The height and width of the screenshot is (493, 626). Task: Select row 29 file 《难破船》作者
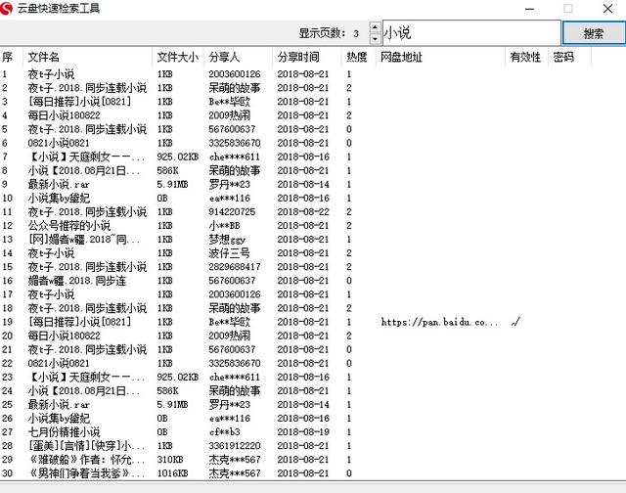(x=86, y=460)
